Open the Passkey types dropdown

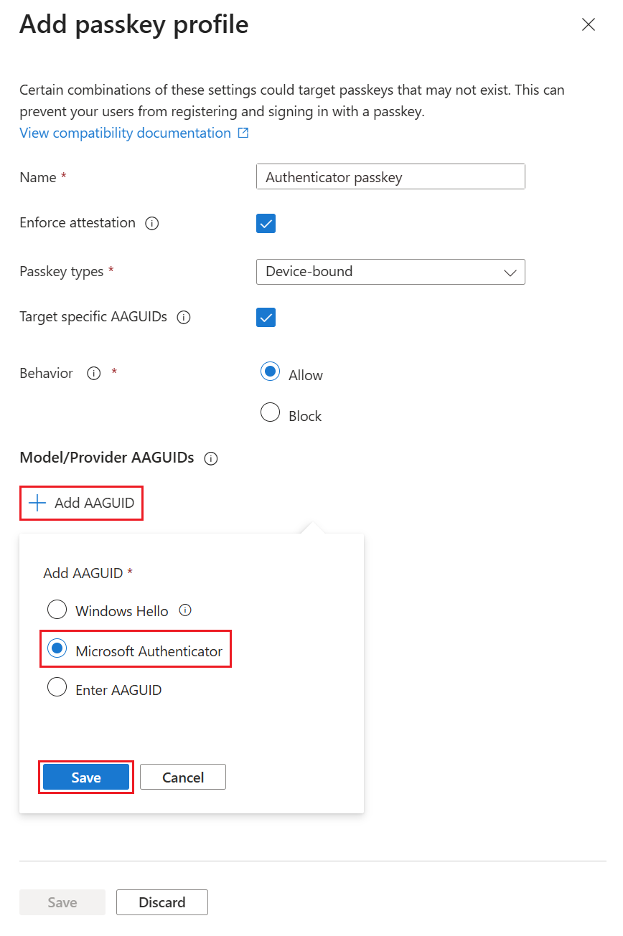(390, 272)
